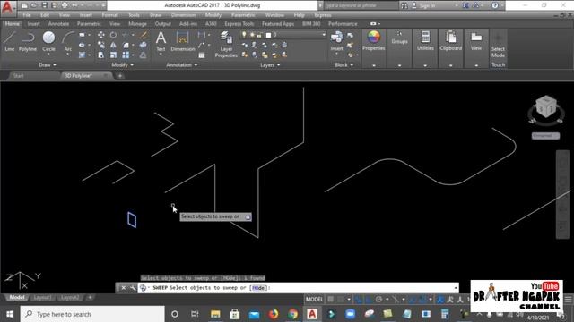The width and height of the screenshot is (574, 322).
Task: Open Layer Properties manager
Action: click(226, 44)
